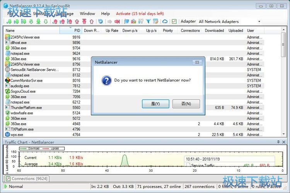Select 360se.exe with PID 9616
Image resolution: width=290 pixels, height=193 pixels.
(x=134, y=59)
